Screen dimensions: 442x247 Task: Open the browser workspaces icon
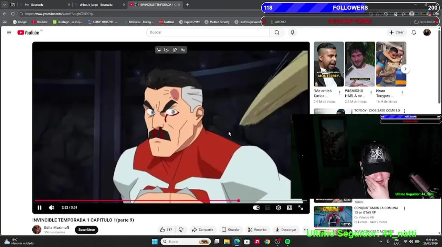[13, 5]
